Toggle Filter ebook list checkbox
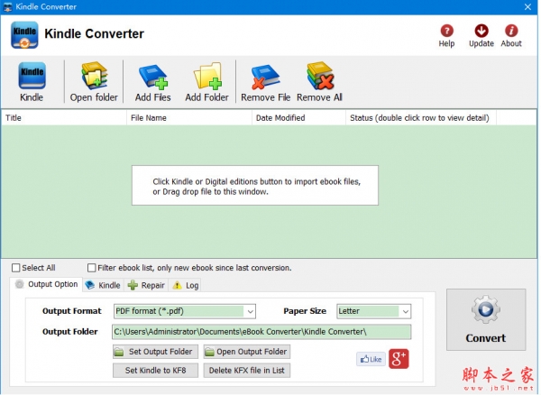The width and height of the screenshot is (541, 395). tap(91, 268)
